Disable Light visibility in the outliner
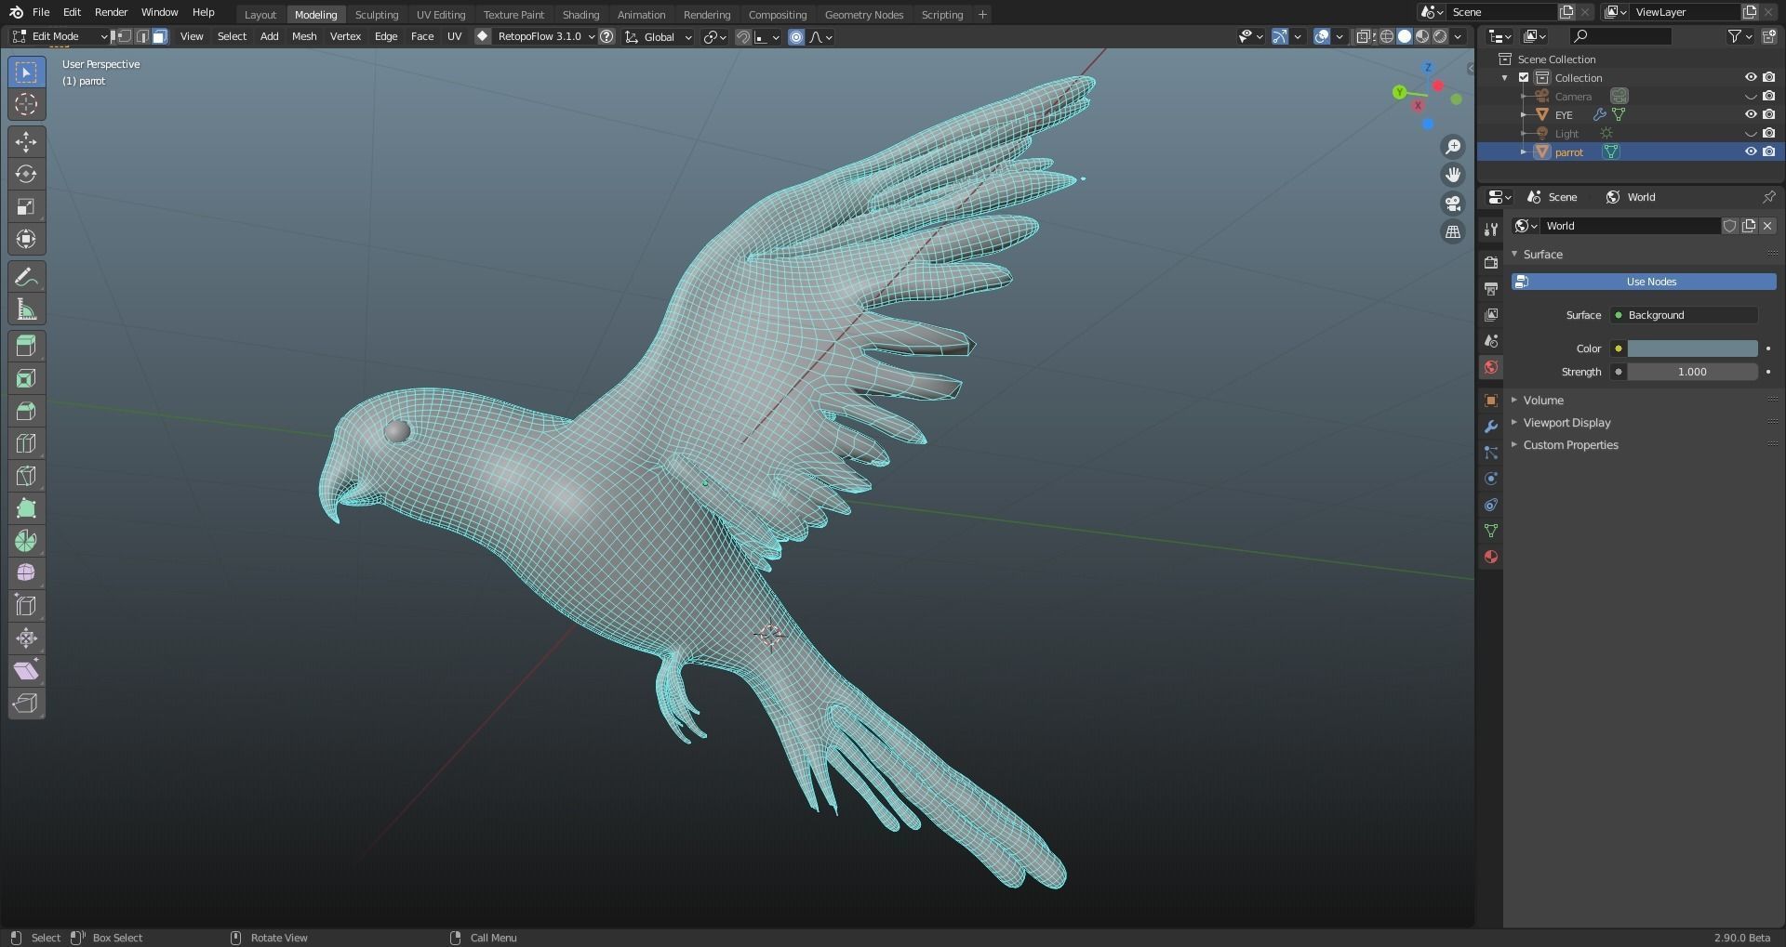Viewport: 1786px width, 947px height. [x=1752, y=133]
